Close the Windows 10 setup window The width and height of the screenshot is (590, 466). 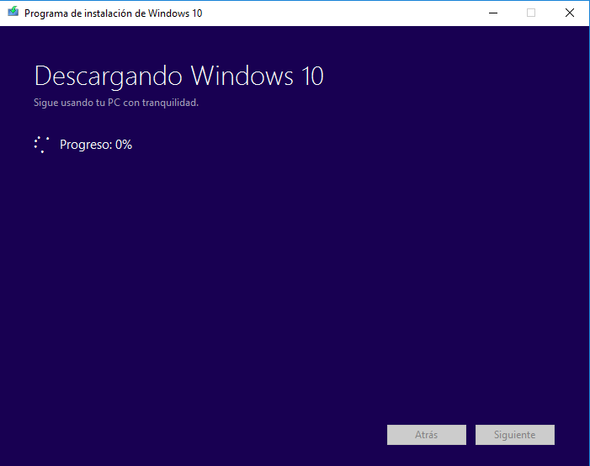[x=570, y=13]
